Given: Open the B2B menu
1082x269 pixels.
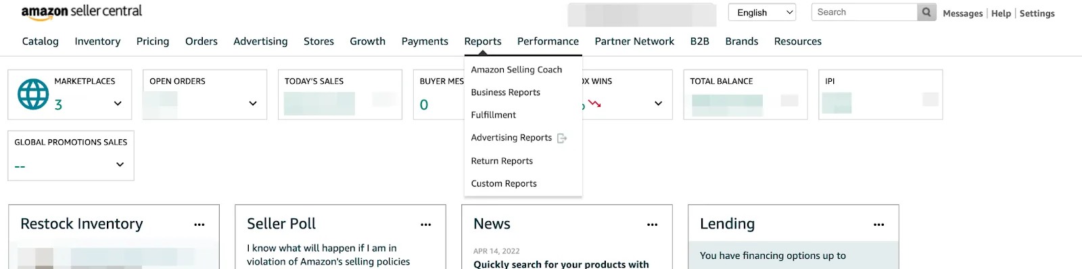Looking at the screenshot, I should pos(700,41).
